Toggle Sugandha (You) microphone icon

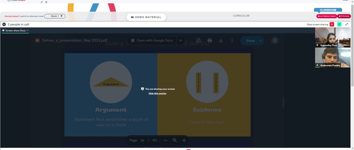point(318,45)
